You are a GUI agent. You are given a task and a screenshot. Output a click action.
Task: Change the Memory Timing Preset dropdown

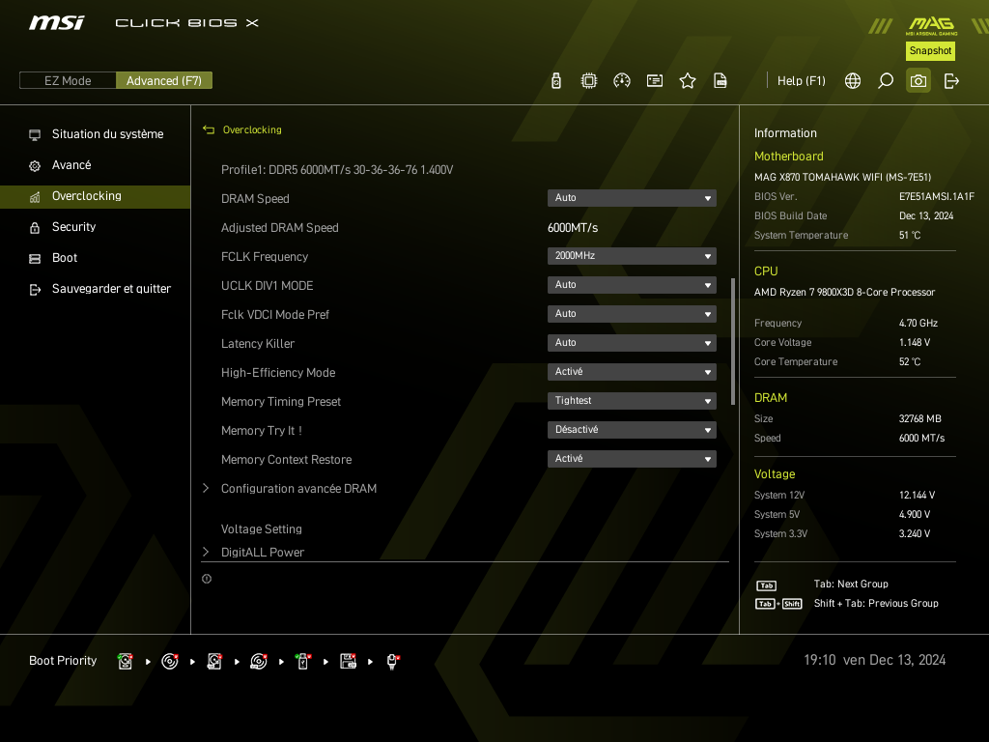[632, 401]
